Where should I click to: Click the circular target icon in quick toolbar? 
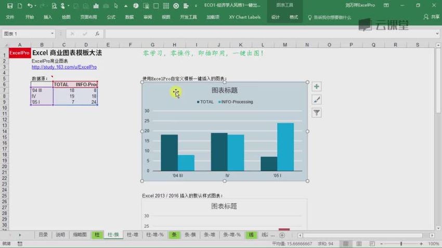pyautogui.click(x=176, y=6)
